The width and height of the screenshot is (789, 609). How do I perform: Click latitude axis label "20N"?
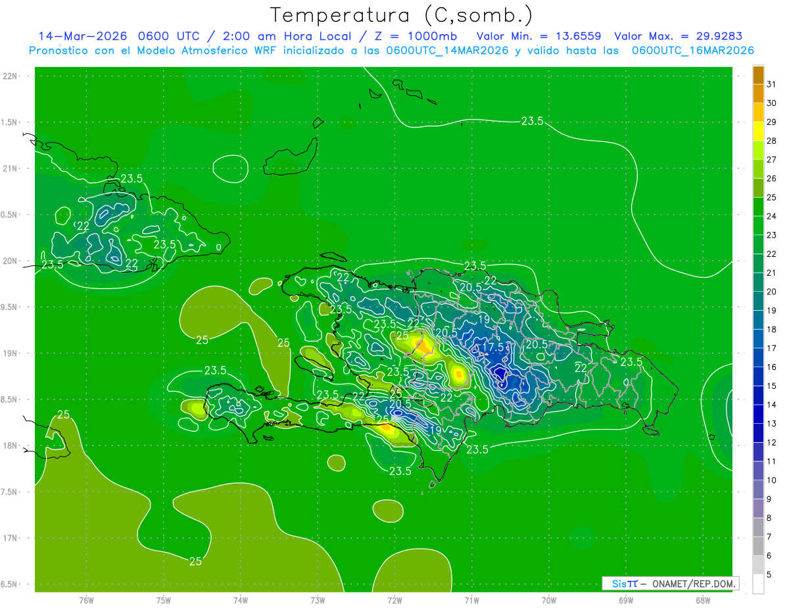[x=9, y=261]
